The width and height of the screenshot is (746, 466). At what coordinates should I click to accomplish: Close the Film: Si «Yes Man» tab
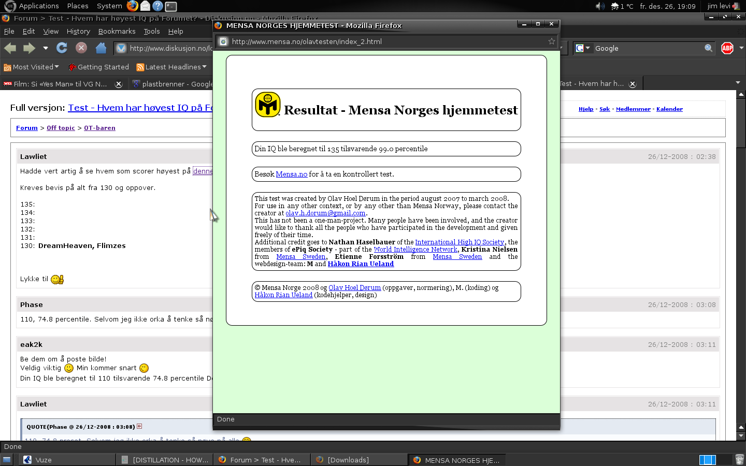click(119, 84)
